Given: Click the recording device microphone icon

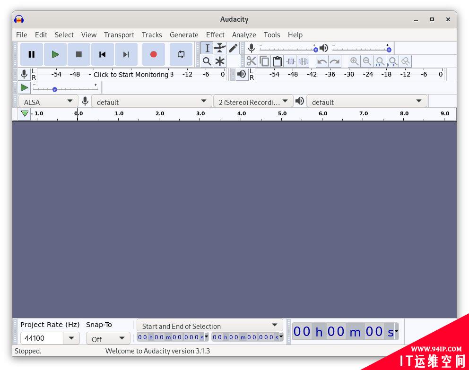Looking at the screenshot, I should (85, 101).
